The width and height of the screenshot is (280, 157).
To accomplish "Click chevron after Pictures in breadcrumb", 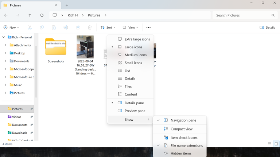I will pyautogui.click(x=105, y=15).
